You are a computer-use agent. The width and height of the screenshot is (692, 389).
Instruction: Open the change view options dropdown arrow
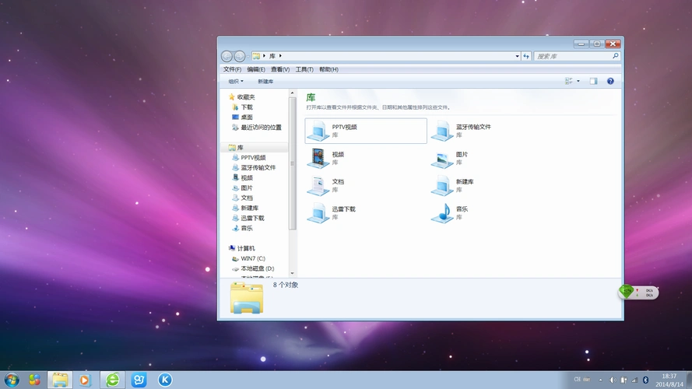coord(578,81)
